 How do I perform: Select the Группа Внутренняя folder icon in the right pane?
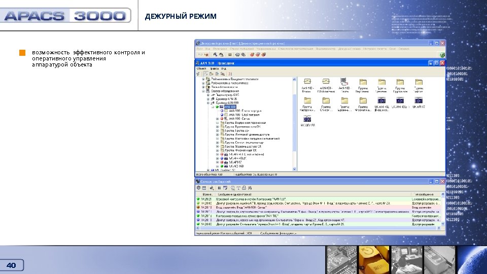[x=363, y=82]
